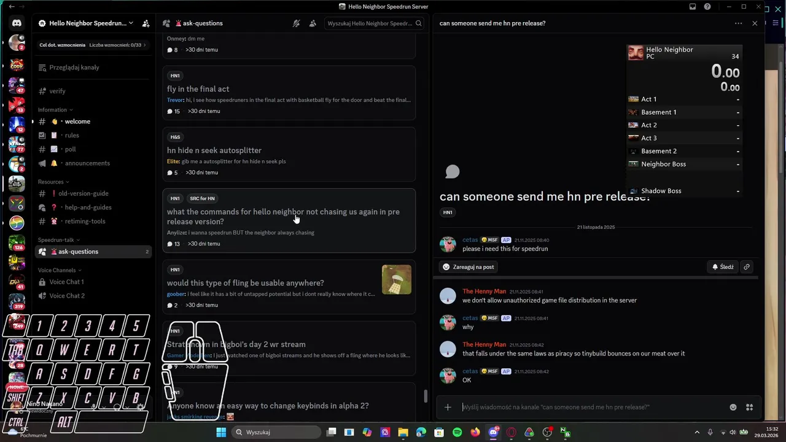Join Voice Chat 1 channel
The image size is (786, 442).
tap(93, 282)
